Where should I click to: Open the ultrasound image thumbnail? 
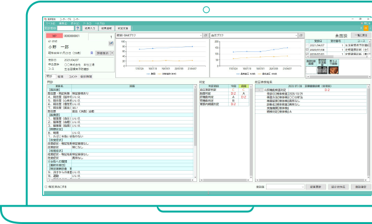point(322,70)
